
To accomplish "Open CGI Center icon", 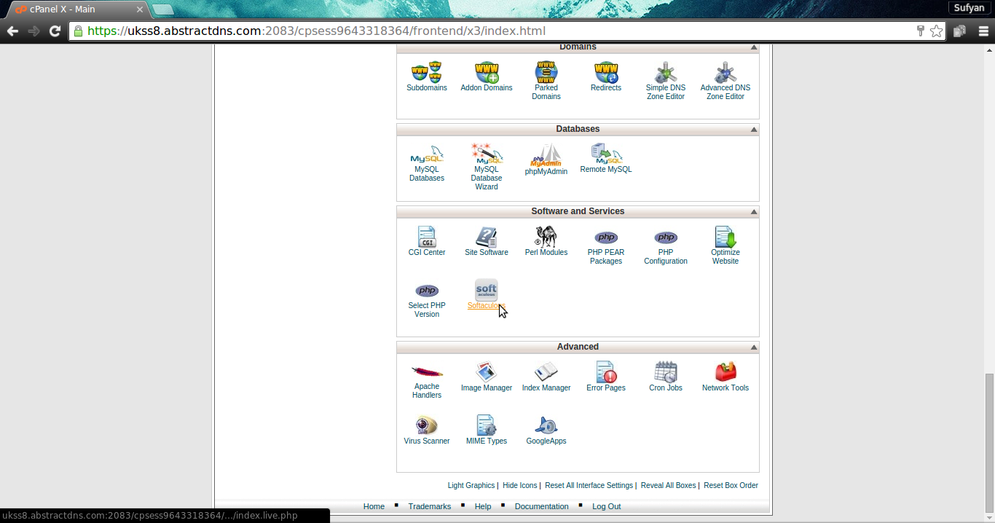I will click(427, 237).
